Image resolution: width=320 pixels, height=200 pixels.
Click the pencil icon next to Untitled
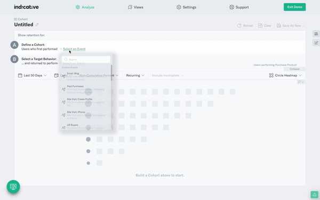click(x=37, y=25)
